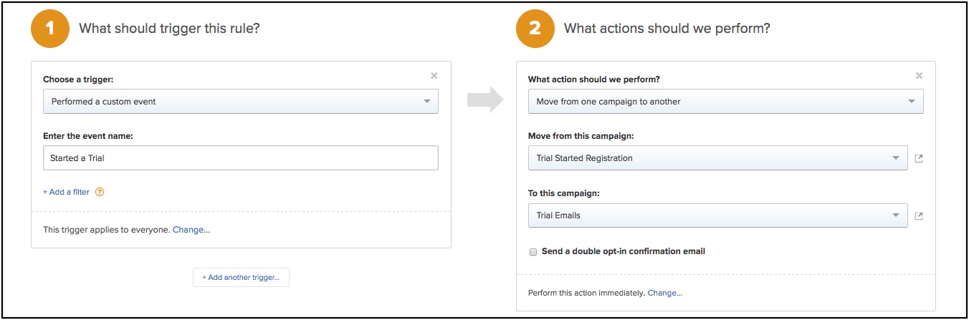The height and width of the screenshot is (320, 969).
Task: Remove the trigger card with its X
Action: click(434, 75)
